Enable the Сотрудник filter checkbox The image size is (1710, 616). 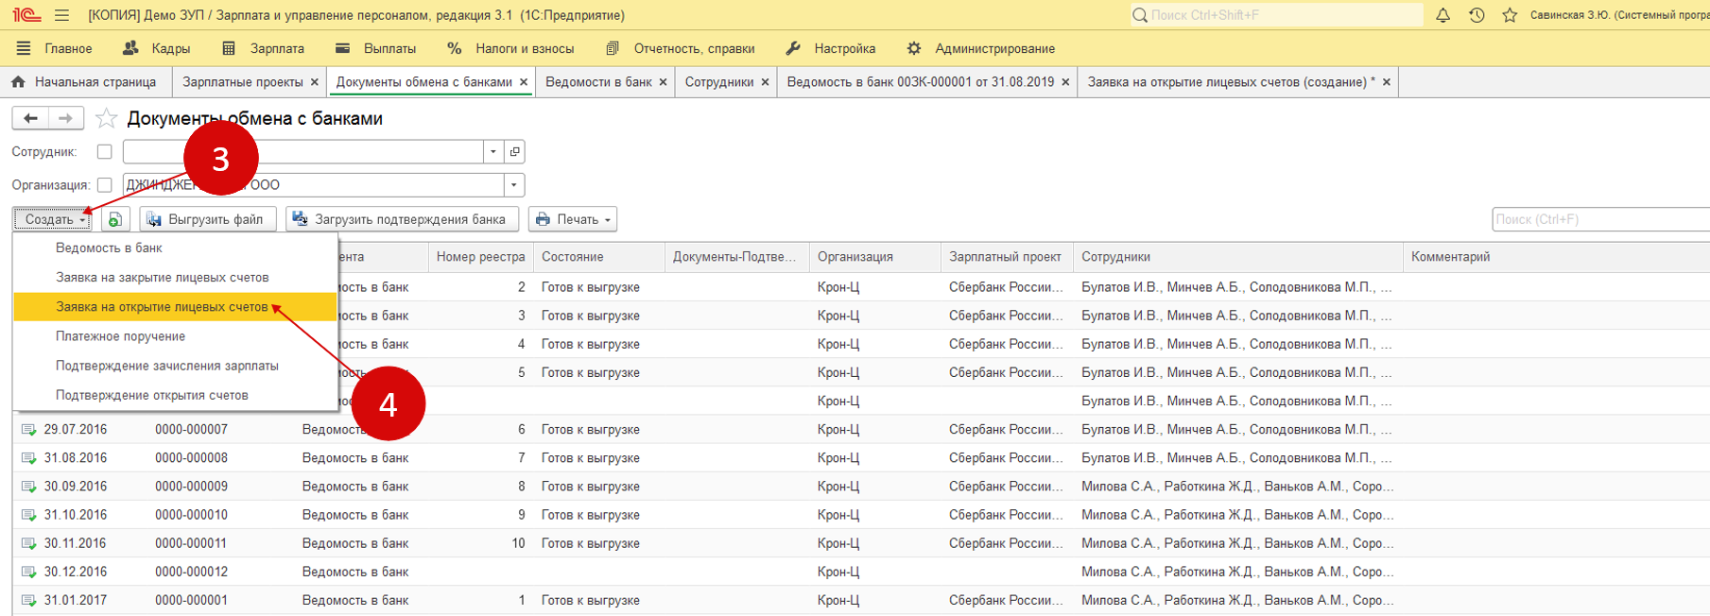(x=105, y=151)
